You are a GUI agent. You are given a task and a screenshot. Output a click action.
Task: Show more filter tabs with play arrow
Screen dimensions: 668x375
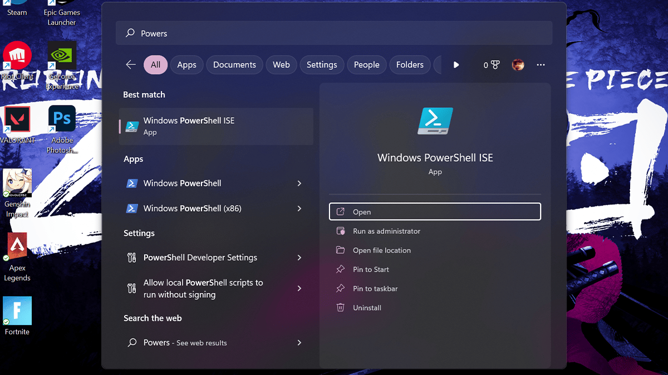tap(456, 65)
